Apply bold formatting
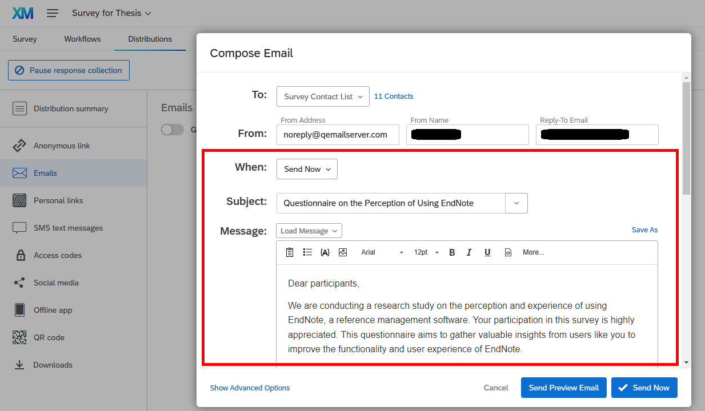The image size is (705, 411). pyautogui.click(x=452, y=252)
